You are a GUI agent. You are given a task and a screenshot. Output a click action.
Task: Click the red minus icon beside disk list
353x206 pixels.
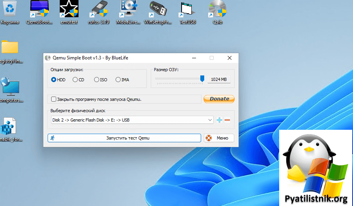227,120
